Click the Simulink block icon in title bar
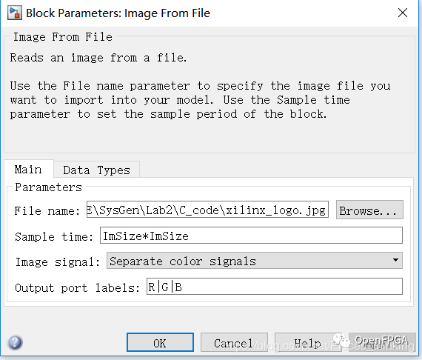This screenshot has height=360, width=422. click(15, 13)
